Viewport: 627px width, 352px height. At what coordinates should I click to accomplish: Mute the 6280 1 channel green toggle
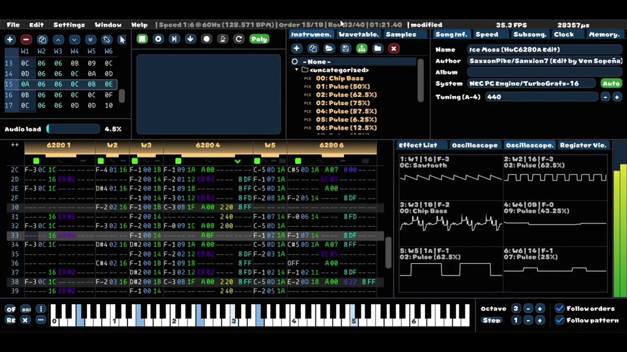(x=36, y=161)
